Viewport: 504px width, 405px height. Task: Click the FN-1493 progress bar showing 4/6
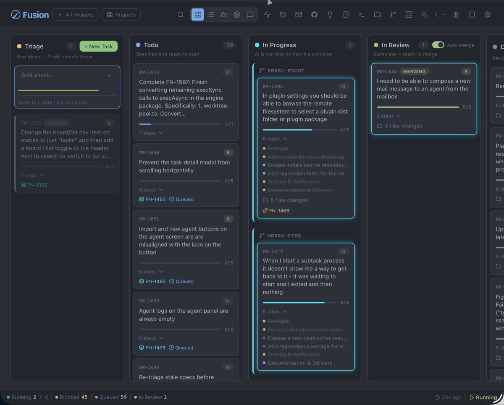[299, 130]
